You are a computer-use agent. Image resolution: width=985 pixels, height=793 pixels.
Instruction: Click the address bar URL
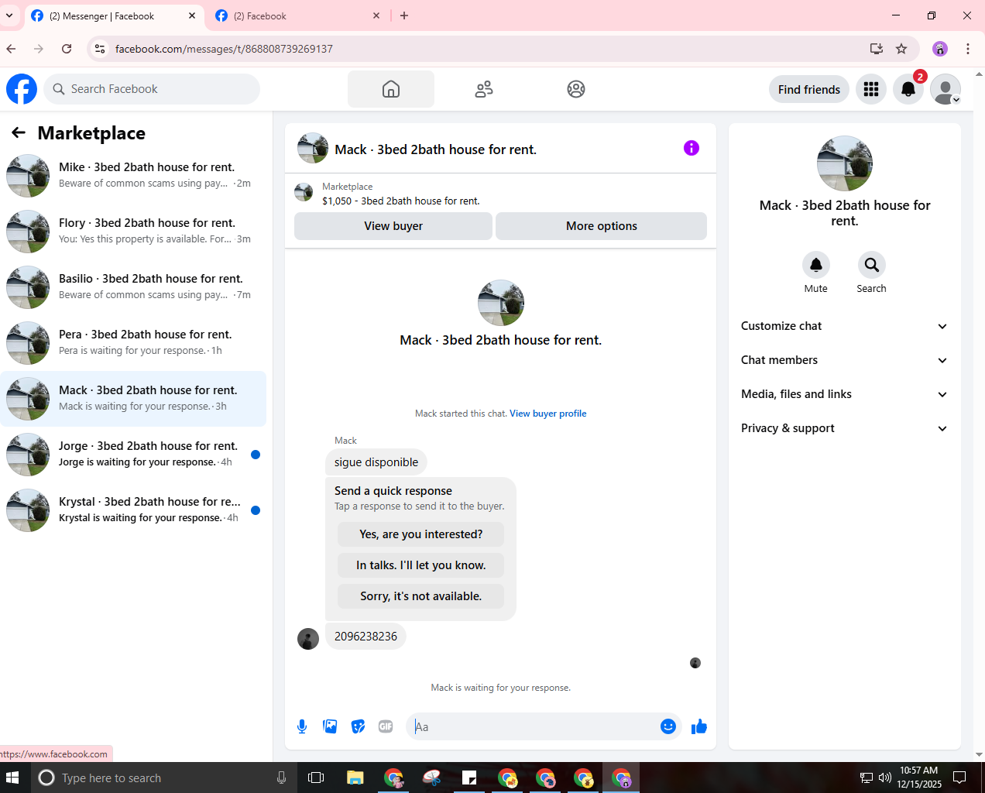224,49
